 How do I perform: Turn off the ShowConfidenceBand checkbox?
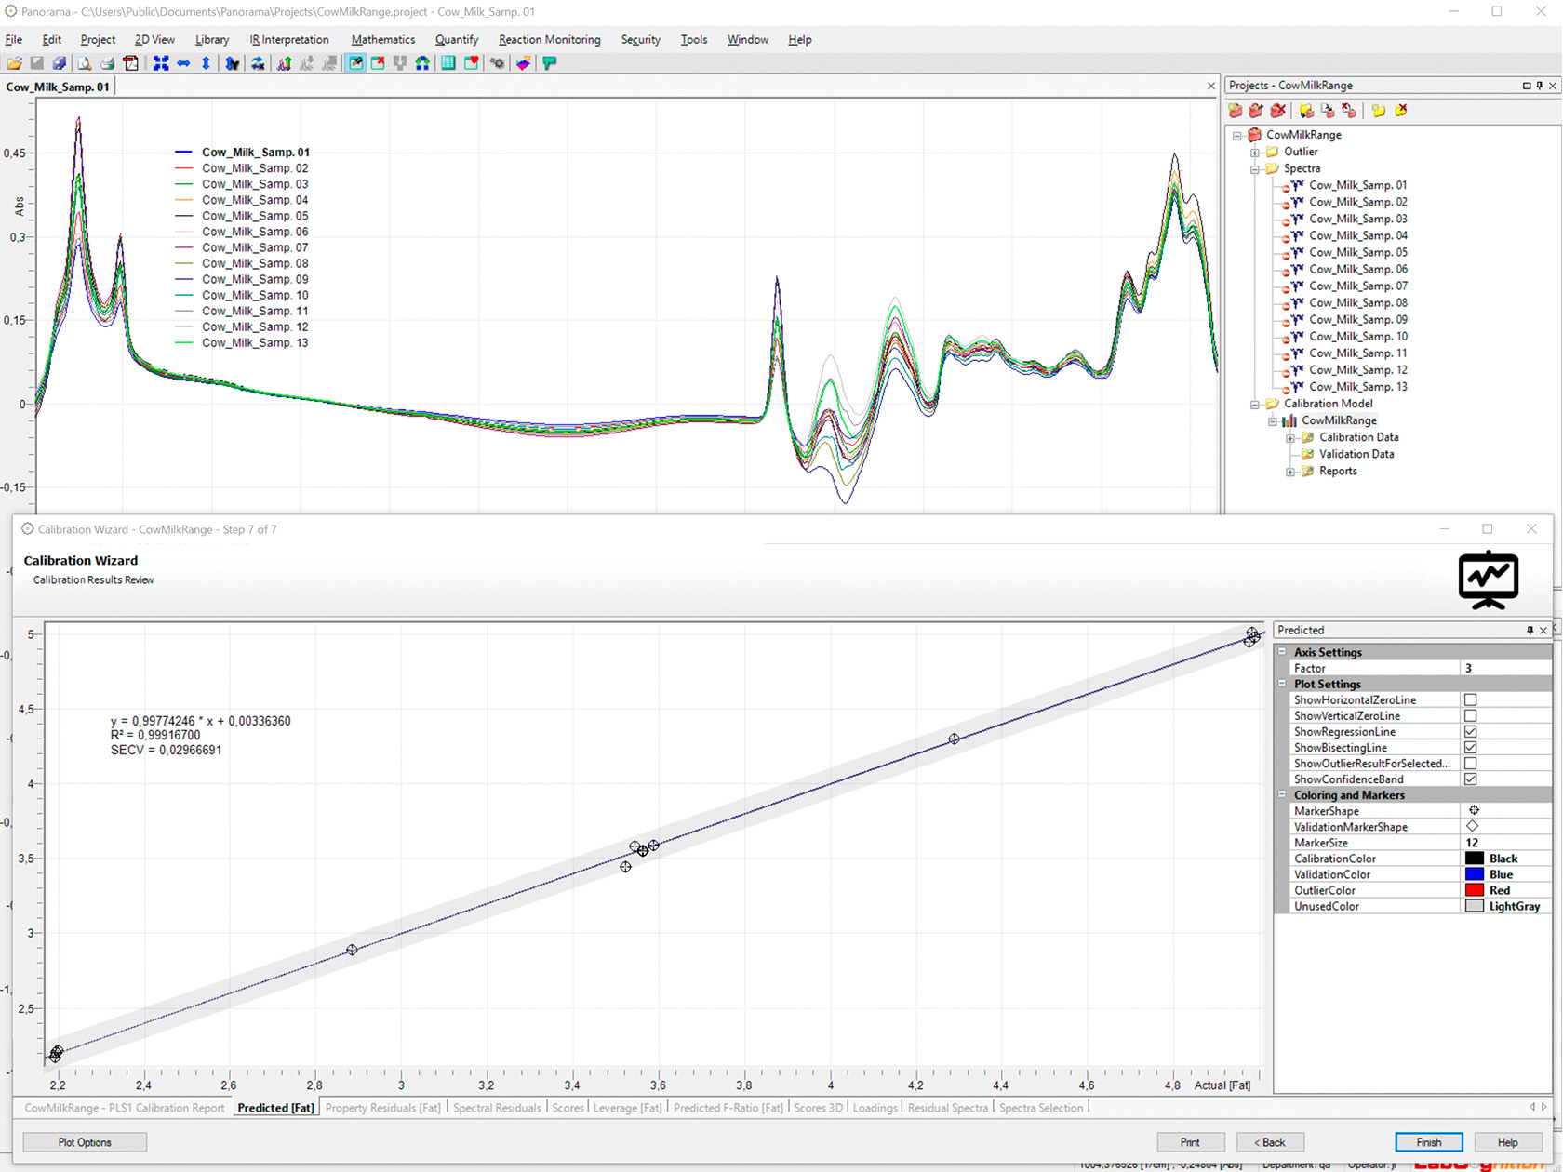[1470, 779]
